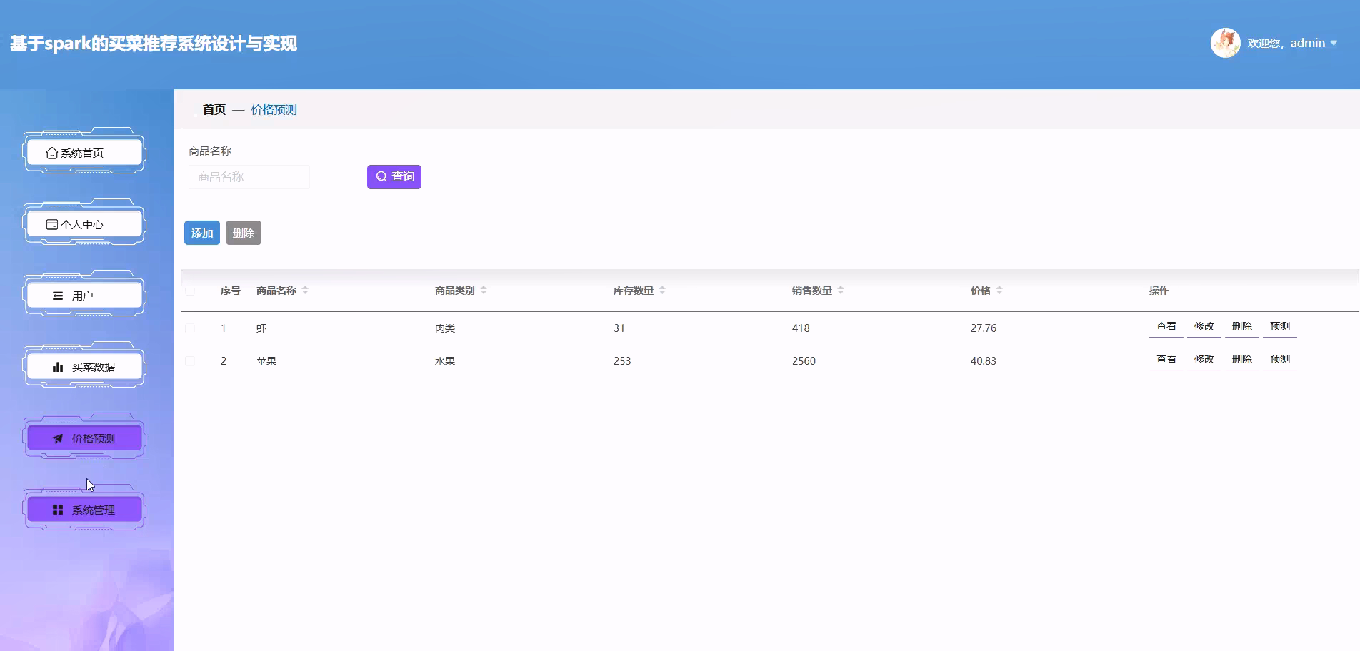The width and height of the screenshot is (1360, 651).
Task: Click 修改 in the 虾 row
Action: pyautogui.click(x=1204, y=327)
